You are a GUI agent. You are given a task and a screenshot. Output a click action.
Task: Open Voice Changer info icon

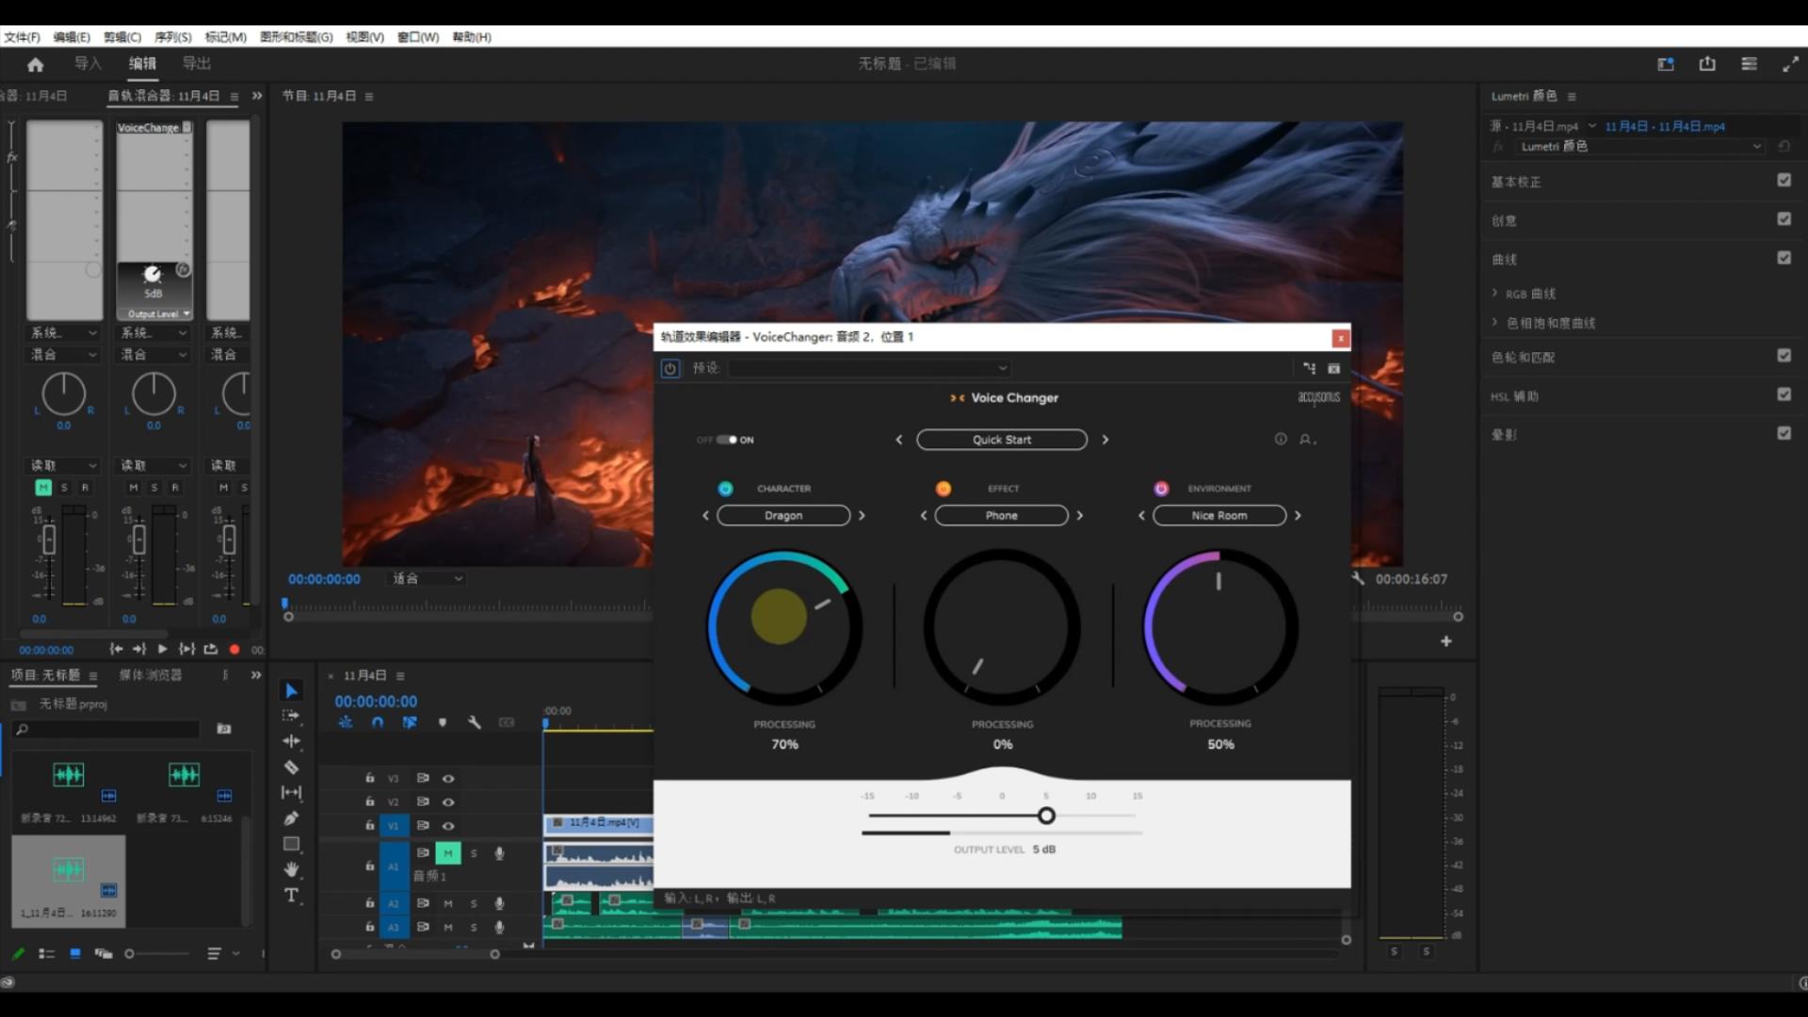tap(1281, 439)
